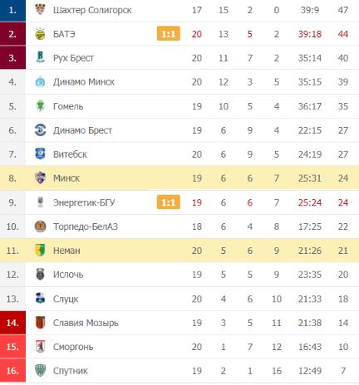Select the Слуцк team name
This screenshot has width=359, height=385.
click(66, 299)
